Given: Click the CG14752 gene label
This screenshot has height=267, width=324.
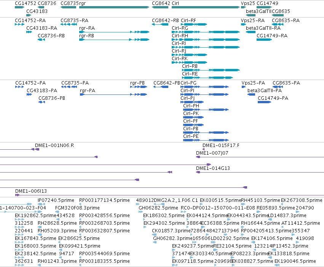Looking at the screenshot, I should click(26, 3).
